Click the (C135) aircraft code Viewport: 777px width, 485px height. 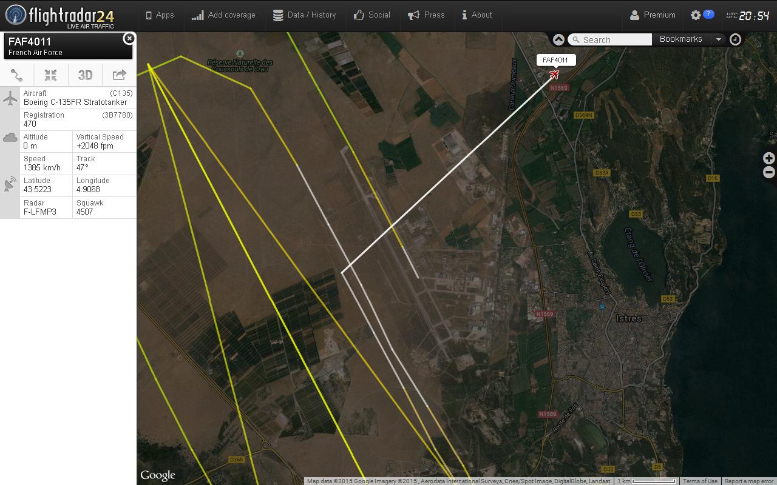(121, 93)
